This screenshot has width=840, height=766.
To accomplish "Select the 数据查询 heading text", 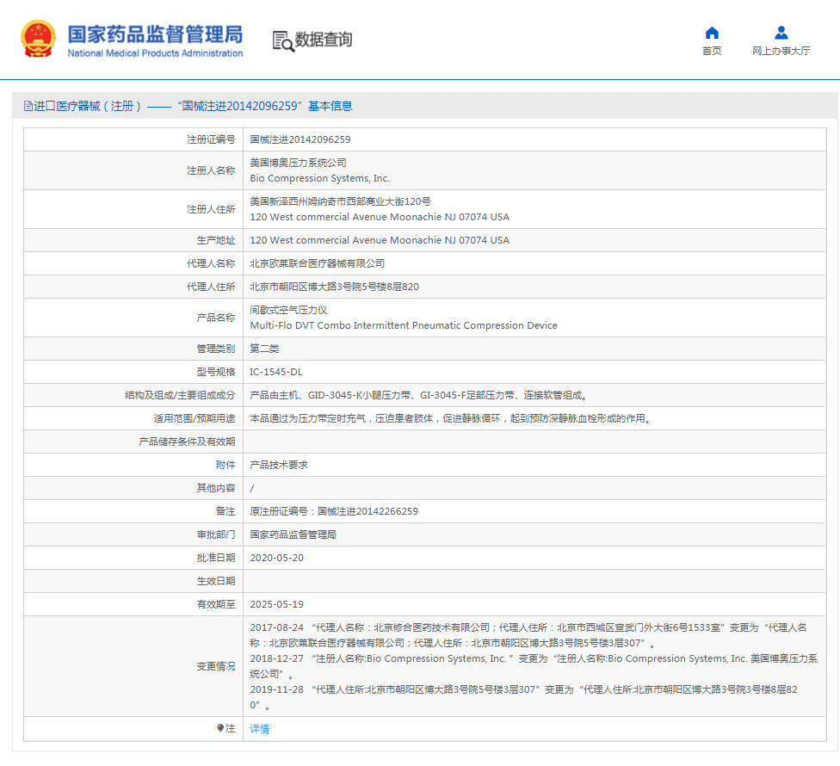I will pos(324,40).
